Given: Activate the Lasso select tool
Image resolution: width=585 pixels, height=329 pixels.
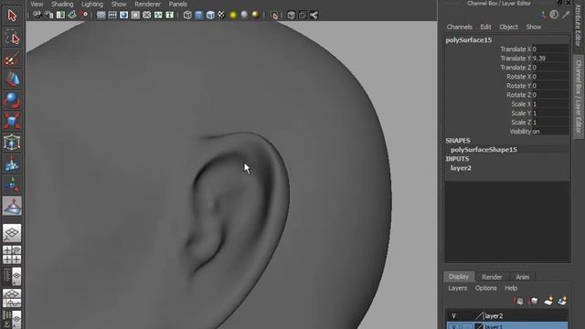Looking at the screenshot, I should pyautogui.click(x=12, y=37).
